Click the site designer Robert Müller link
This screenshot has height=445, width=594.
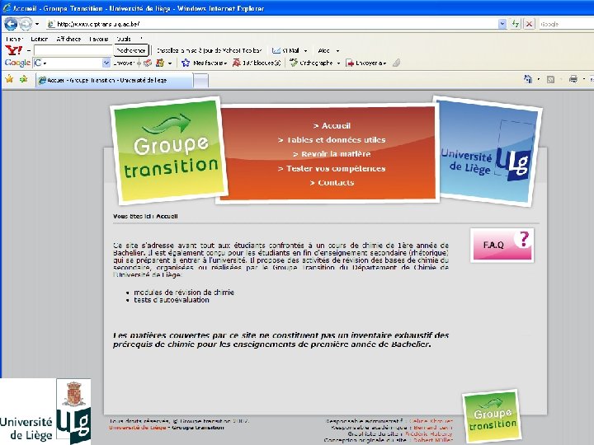433,440
